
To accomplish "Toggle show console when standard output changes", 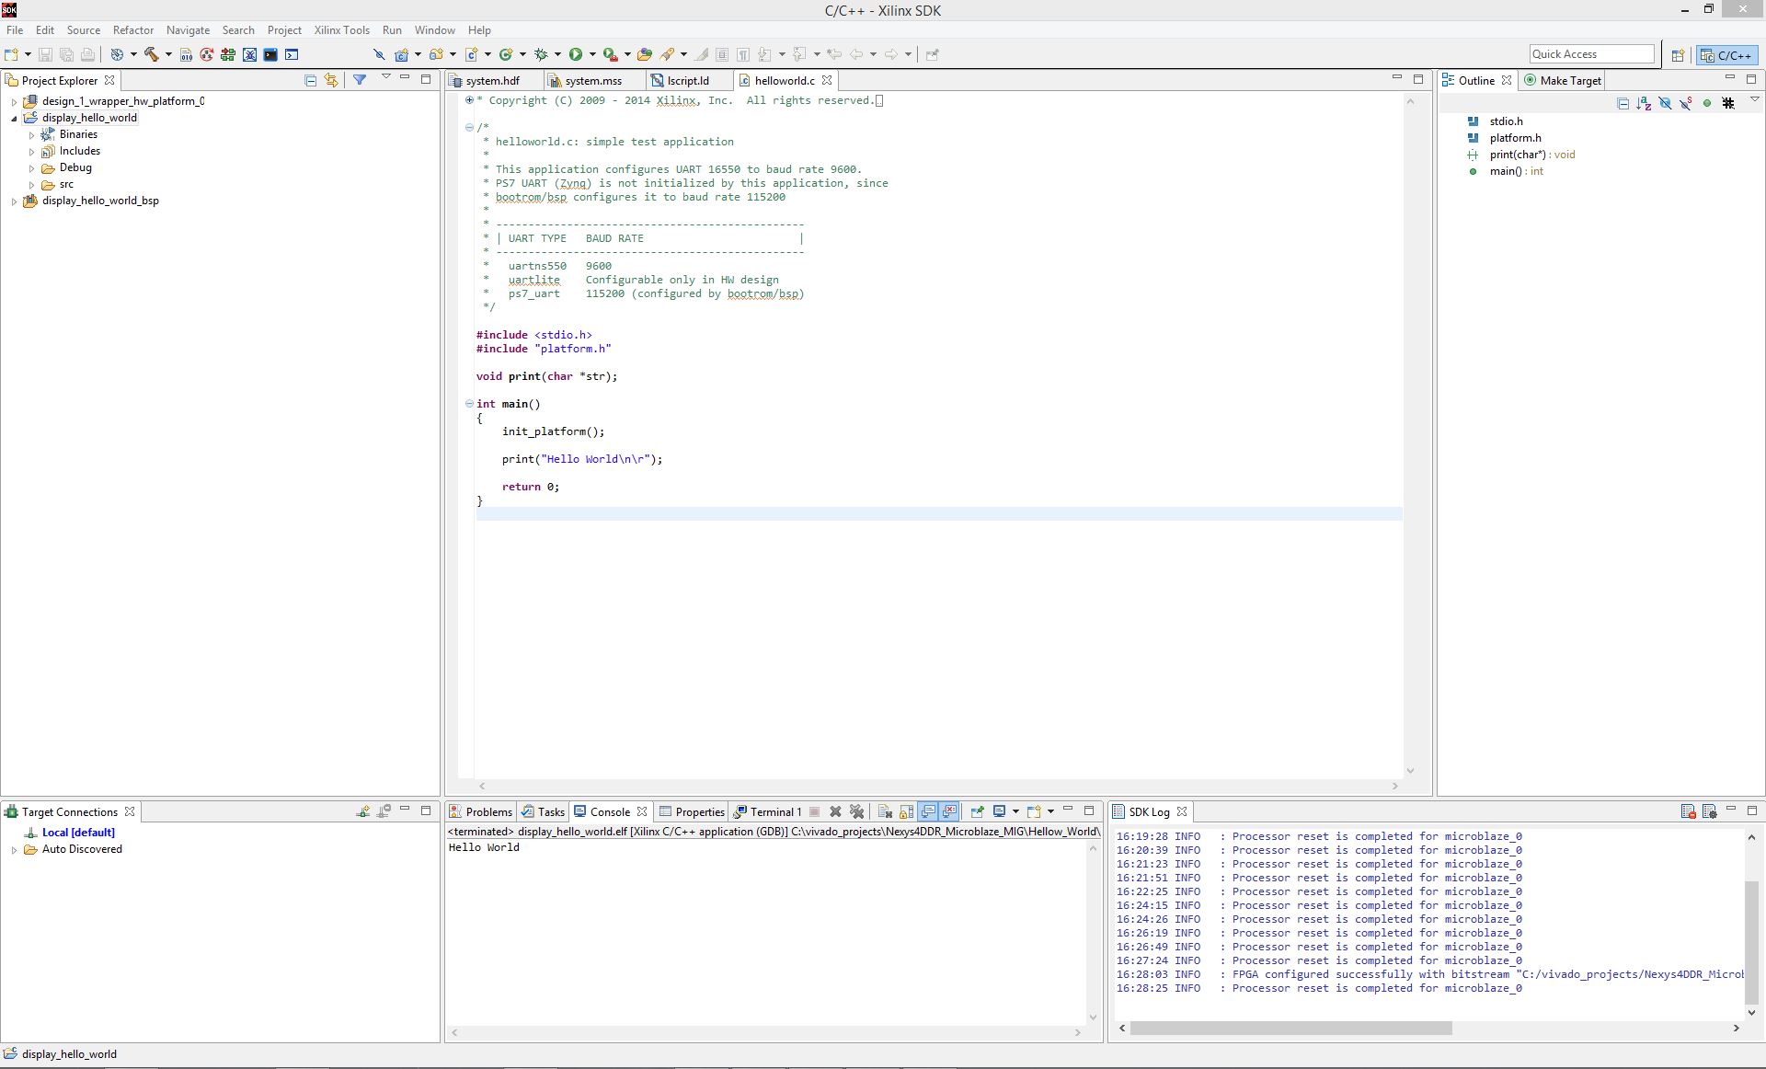I will pyautogui.click(x=928, y=811).
